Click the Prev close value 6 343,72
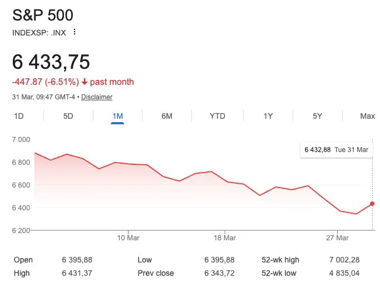 [218, 273]
